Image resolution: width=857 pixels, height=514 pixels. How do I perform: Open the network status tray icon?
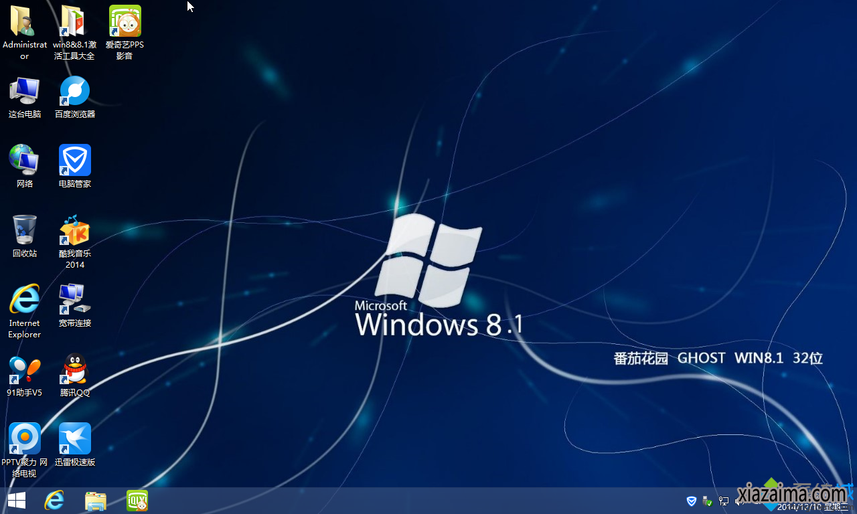(724, 501)
